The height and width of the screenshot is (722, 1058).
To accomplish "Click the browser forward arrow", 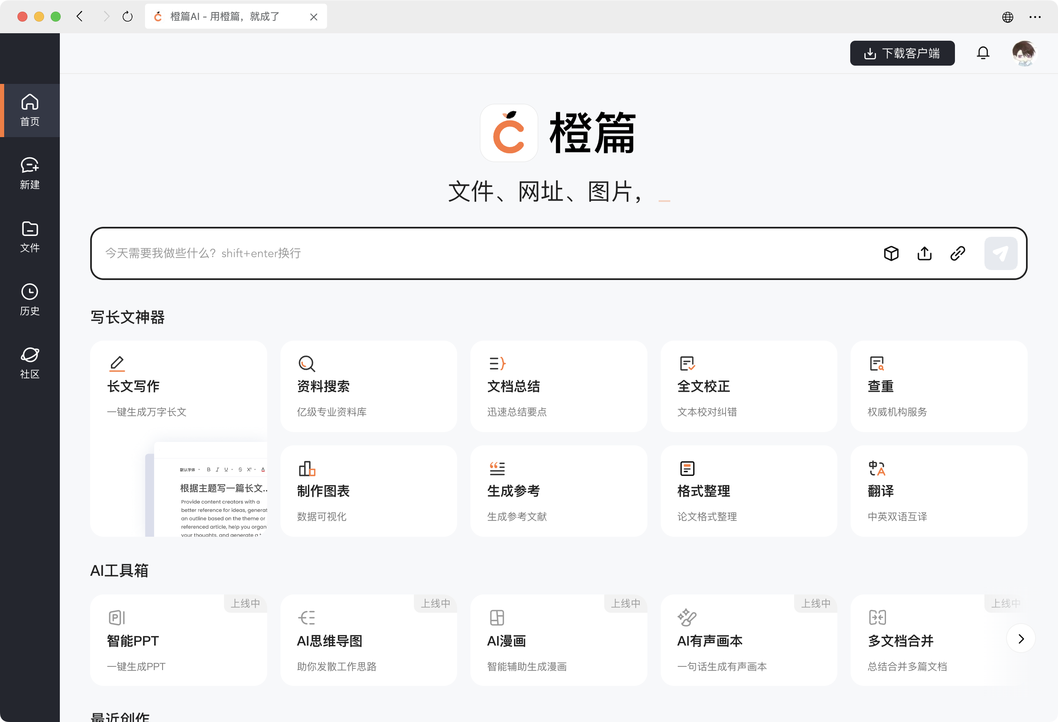I will pos(106,16).
